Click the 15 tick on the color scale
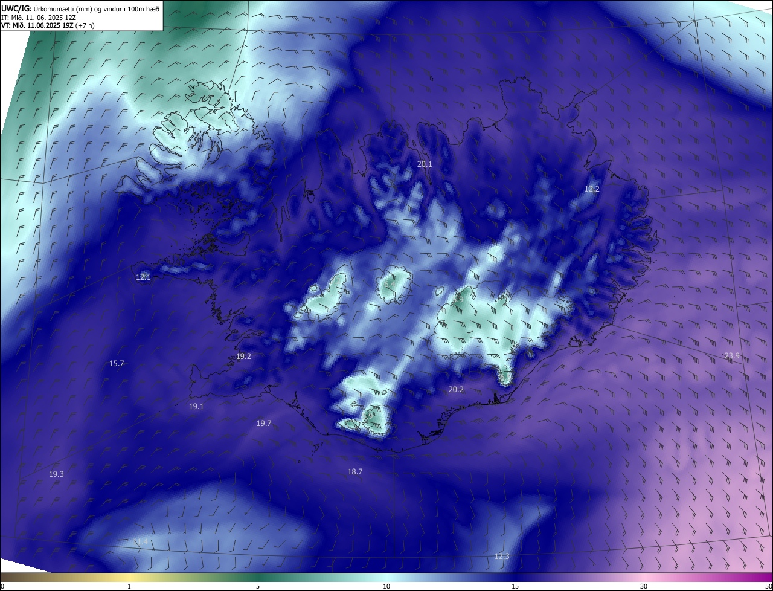Screen dimensions: 773x591 [515, 586]
